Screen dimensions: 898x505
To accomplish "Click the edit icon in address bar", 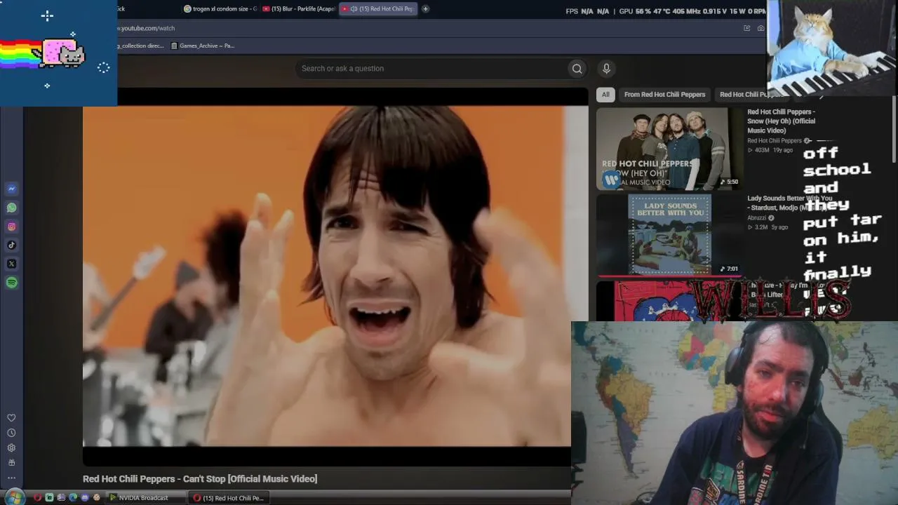I will point(746,28).
